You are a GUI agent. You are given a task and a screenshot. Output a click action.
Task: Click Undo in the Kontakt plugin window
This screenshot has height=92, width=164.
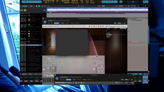coord(85,80)
